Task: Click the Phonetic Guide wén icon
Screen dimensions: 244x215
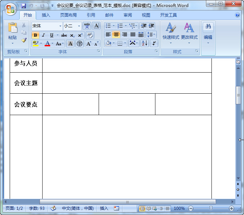Action: 87,26
